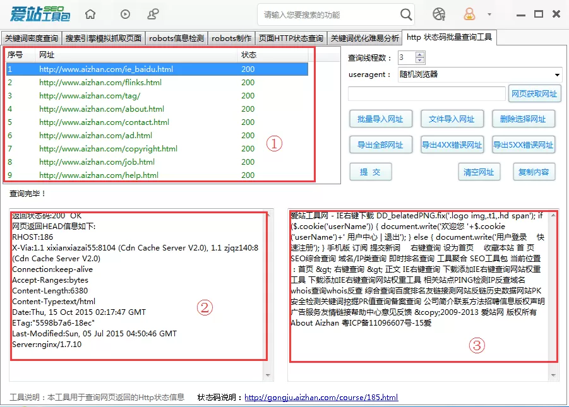The height and width of the screenshot is (407, 569).
Task: Open the customer service person icon
Action: coord(153,14)
